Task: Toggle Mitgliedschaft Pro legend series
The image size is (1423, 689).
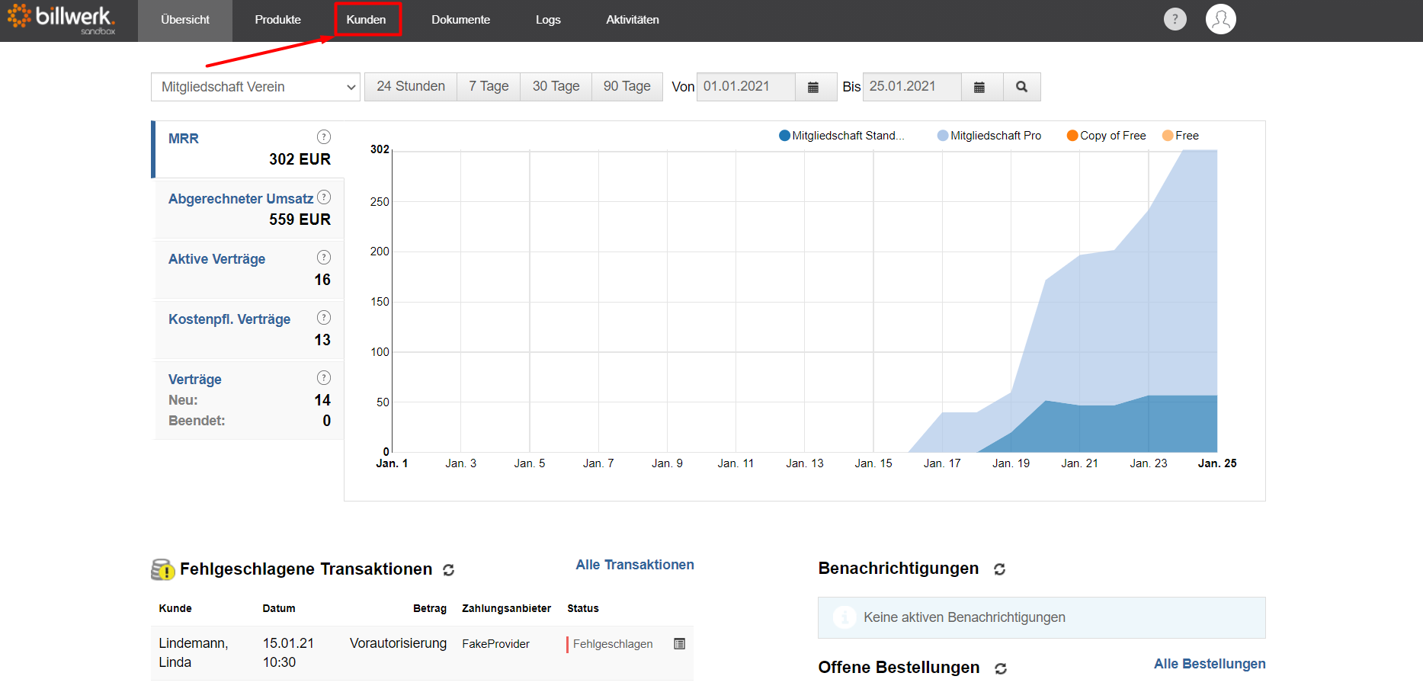Action: pos(989,136)
